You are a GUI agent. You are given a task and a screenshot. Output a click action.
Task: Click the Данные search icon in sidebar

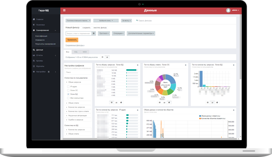(34, 50)
